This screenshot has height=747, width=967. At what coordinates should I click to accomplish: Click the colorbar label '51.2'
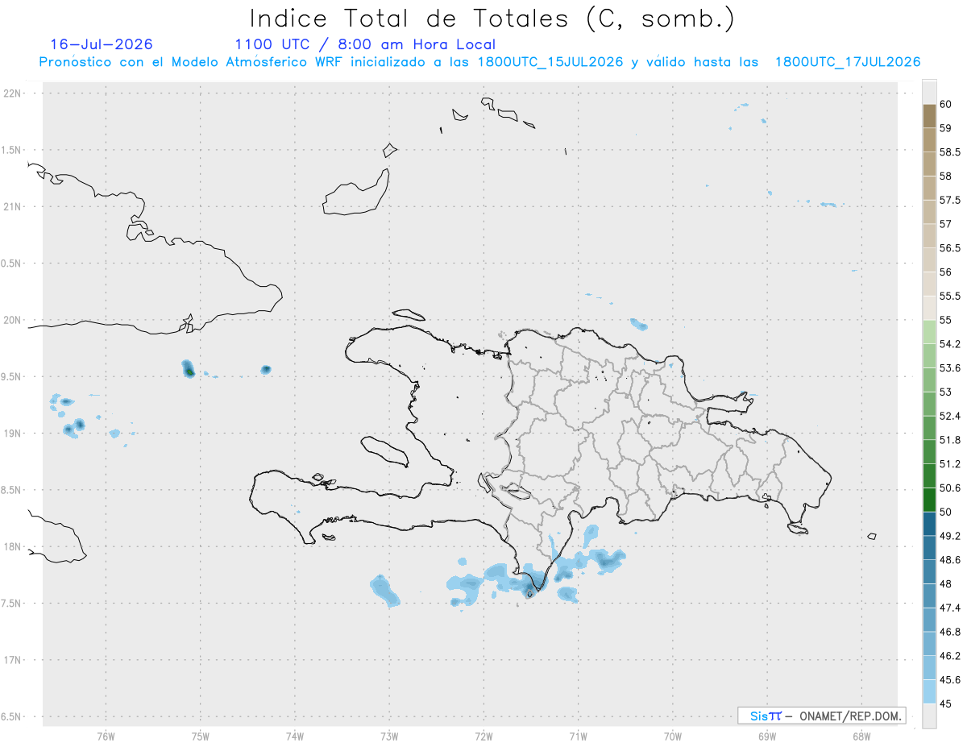pos(949,463)
